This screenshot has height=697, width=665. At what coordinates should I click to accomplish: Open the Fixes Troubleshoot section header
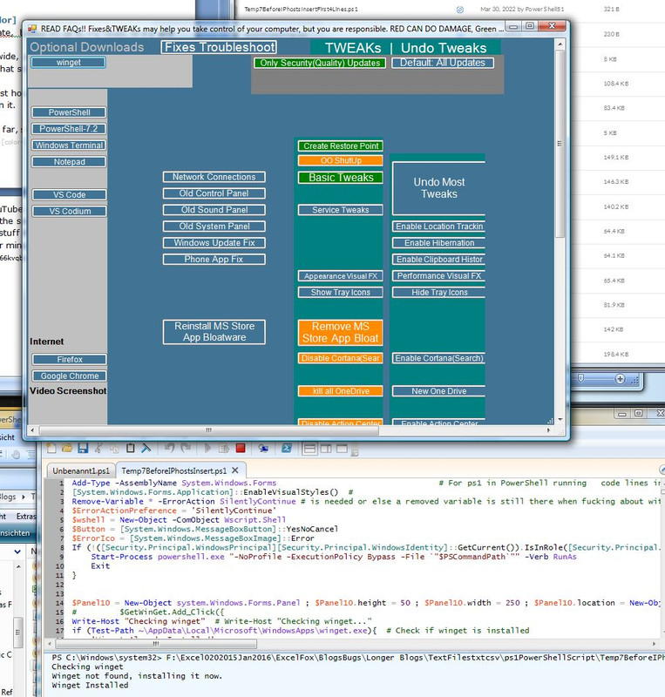219,47
